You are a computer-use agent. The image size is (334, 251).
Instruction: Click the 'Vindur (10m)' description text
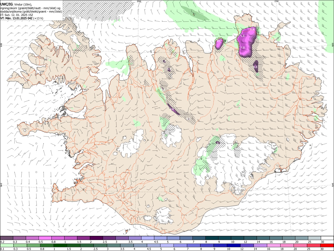(x=23, y=4)
